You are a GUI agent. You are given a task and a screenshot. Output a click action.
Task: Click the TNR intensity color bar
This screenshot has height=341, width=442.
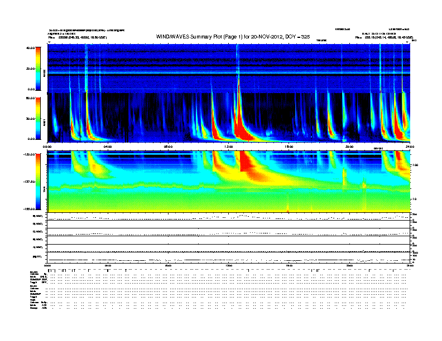click(x=38, y=182)
